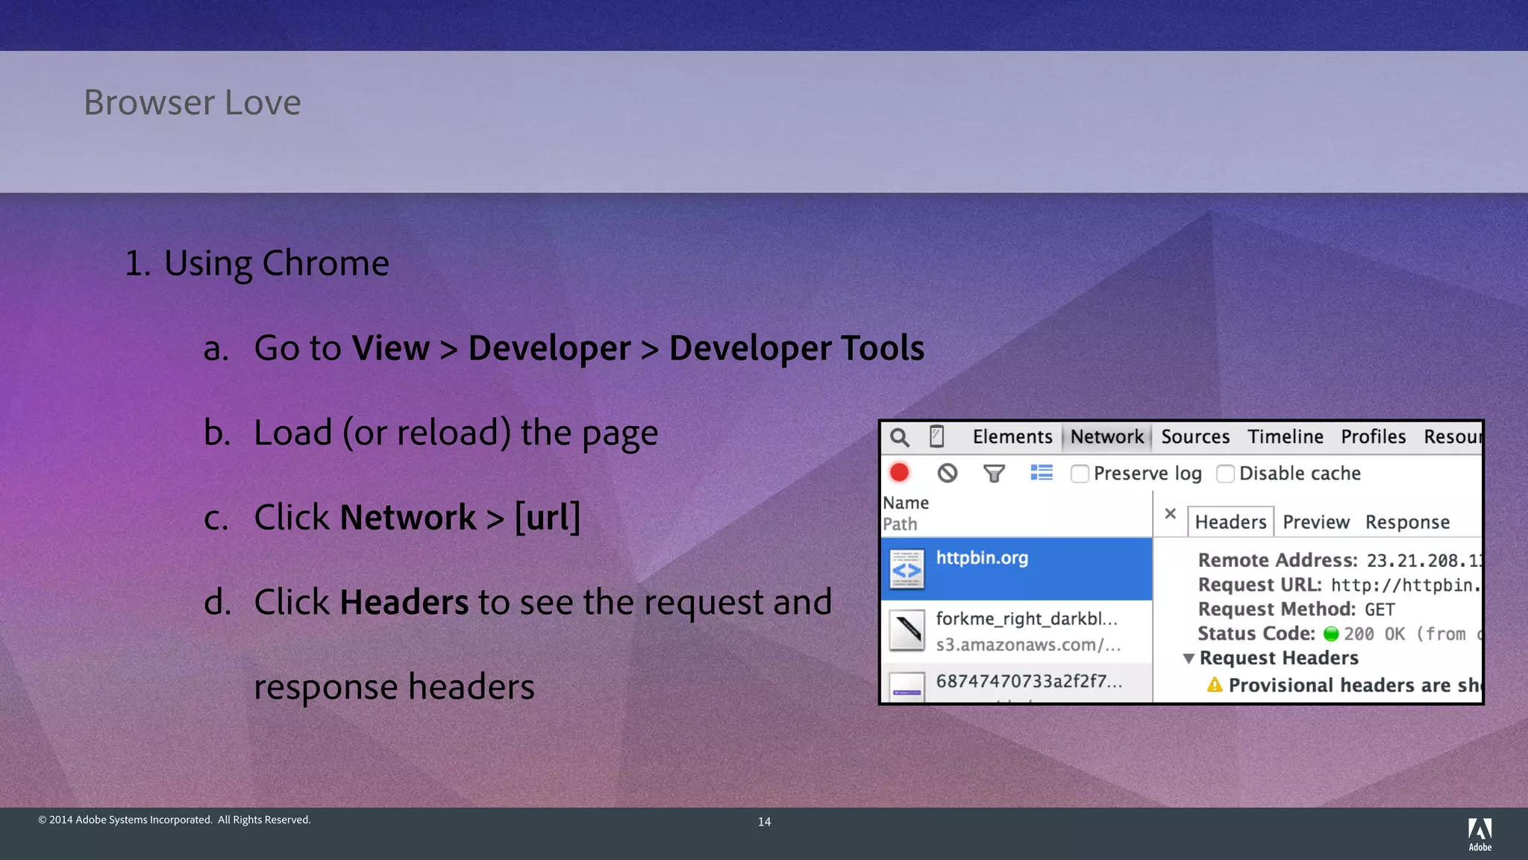This screenshot has width=1528, height=860.
Task: Click the Adobe logo in the footer
Action: coord(1480,834)
